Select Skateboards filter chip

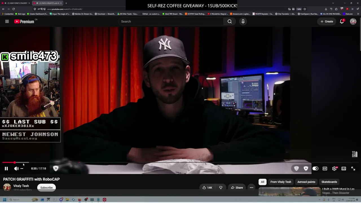coord(329,182)
